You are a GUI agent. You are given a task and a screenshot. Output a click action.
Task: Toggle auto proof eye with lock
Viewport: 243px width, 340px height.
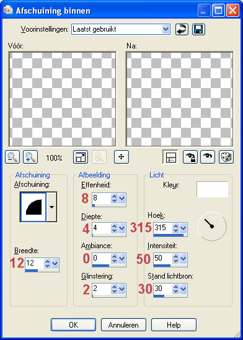[x=190, y=157]
